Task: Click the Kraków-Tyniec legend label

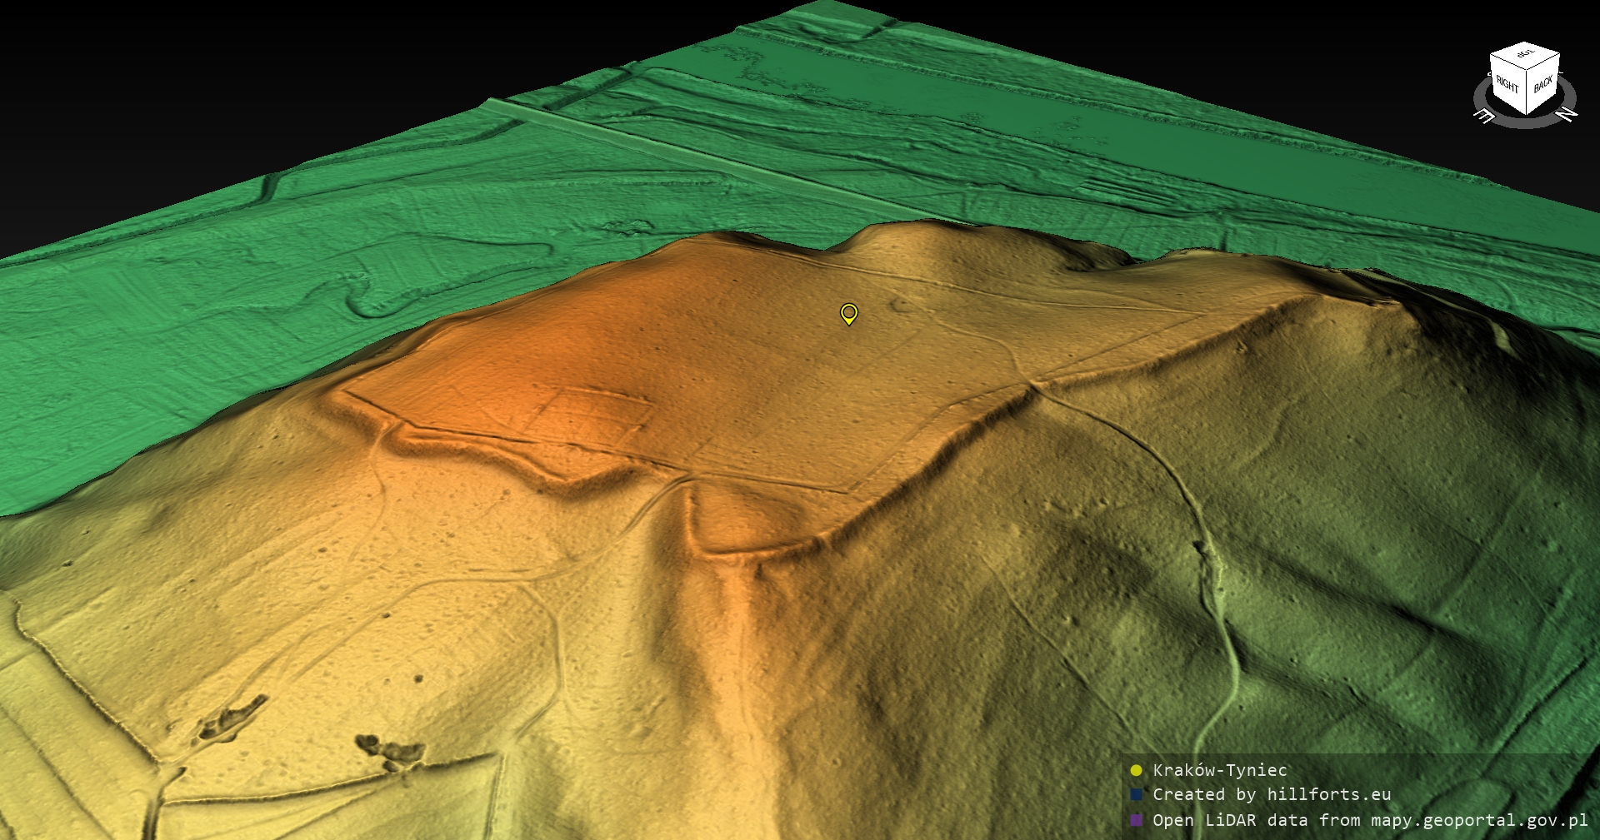Action: 1219,770
